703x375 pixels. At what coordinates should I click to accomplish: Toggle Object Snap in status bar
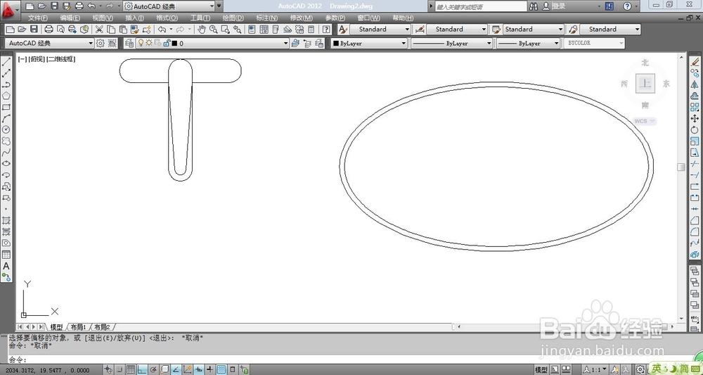(x=165, y=369)
